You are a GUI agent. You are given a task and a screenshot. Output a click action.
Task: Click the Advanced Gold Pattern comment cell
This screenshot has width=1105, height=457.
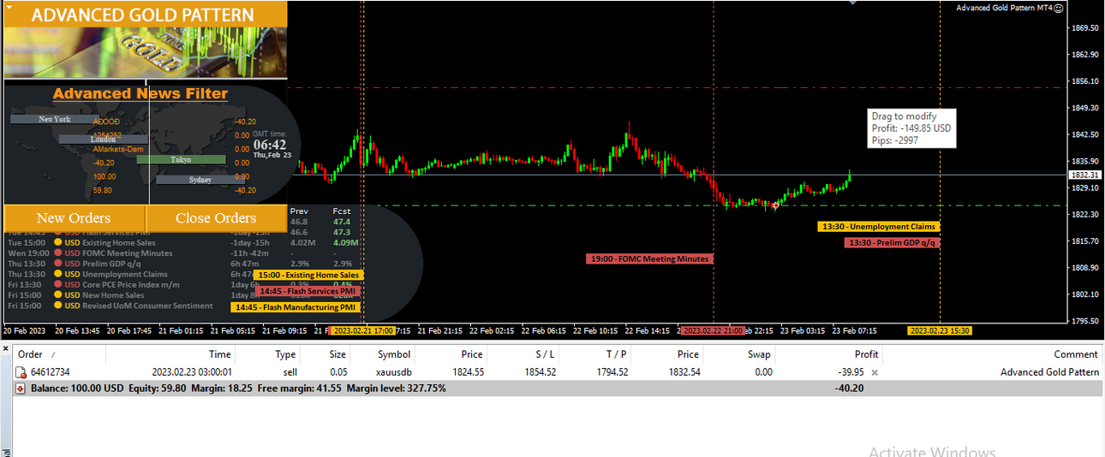1049,372
